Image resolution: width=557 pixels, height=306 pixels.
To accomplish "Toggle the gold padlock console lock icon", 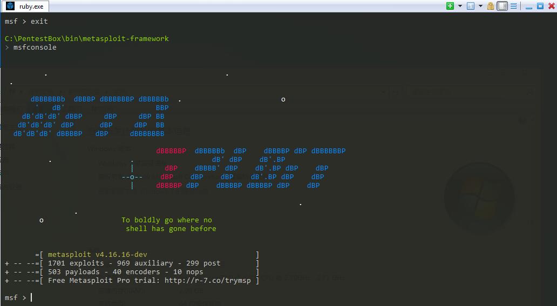I will pos(491,6).
